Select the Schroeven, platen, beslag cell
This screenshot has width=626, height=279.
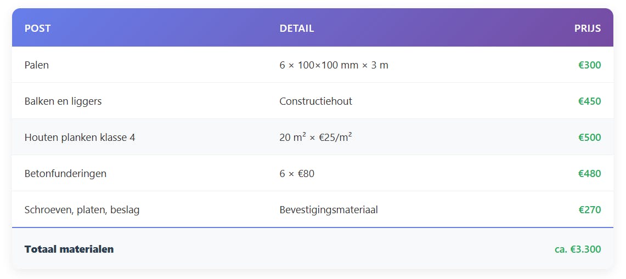click(82, 210)
